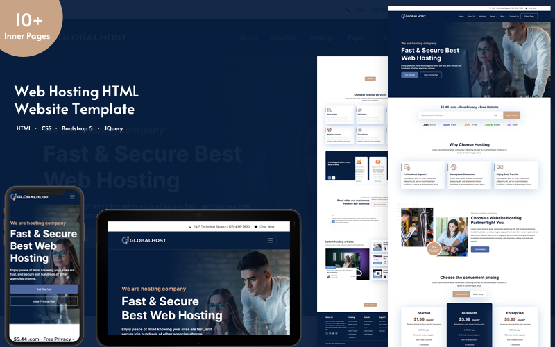Click View Pricing Plan button on phone

pos(43,302)
